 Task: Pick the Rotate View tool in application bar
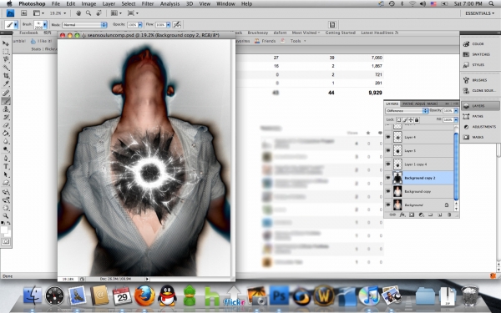click(99, 13)
